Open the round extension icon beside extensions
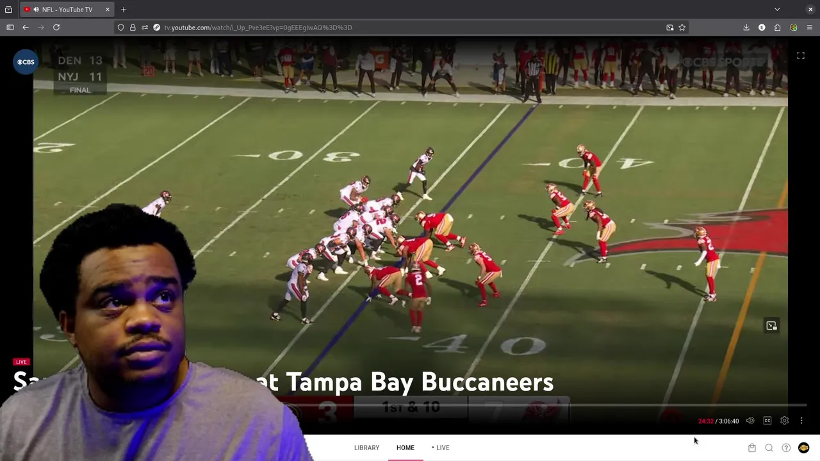This screenshot has height=461, width=820. [x=794, y=28]
